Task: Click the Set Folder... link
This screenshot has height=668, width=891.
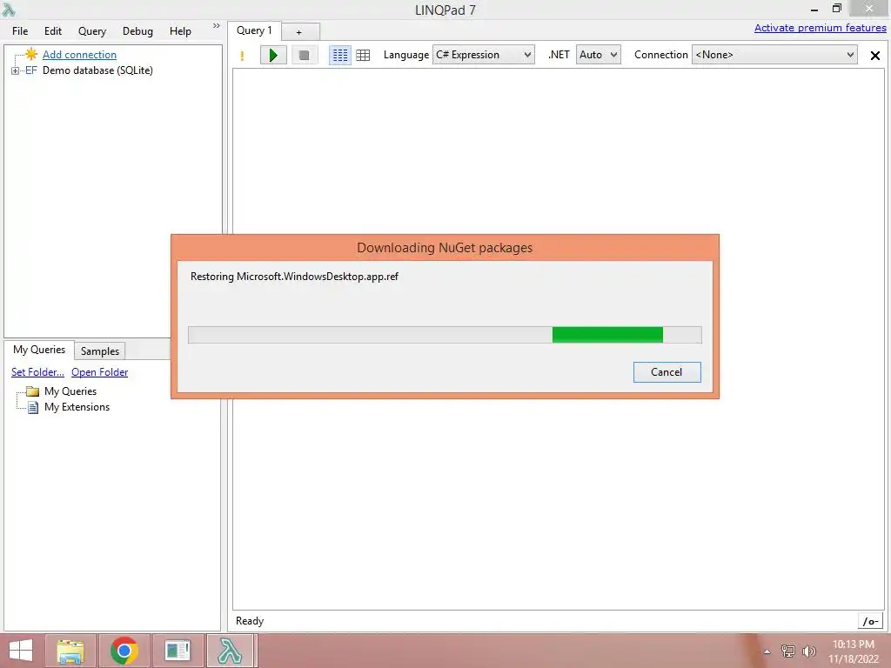Action: [37, 372]
